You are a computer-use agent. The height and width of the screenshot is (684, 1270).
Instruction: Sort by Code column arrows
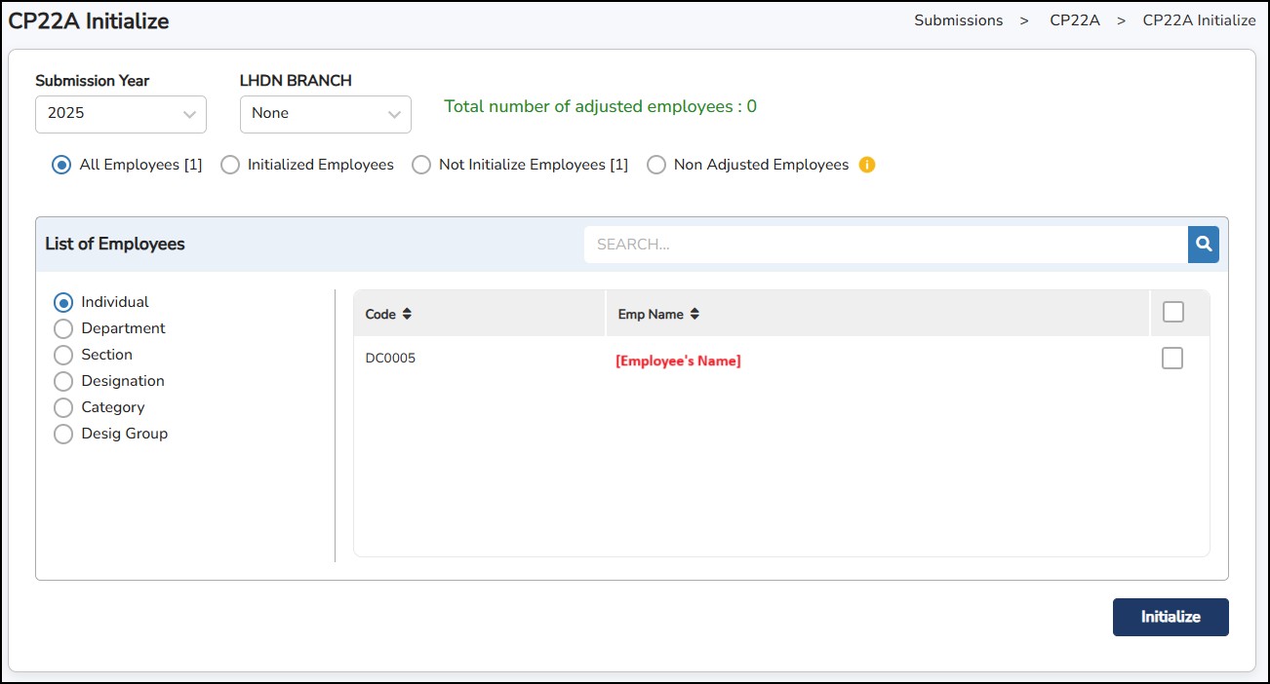coord(407,314)
